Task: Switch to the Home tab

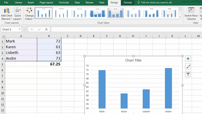Action: (18, 2)
